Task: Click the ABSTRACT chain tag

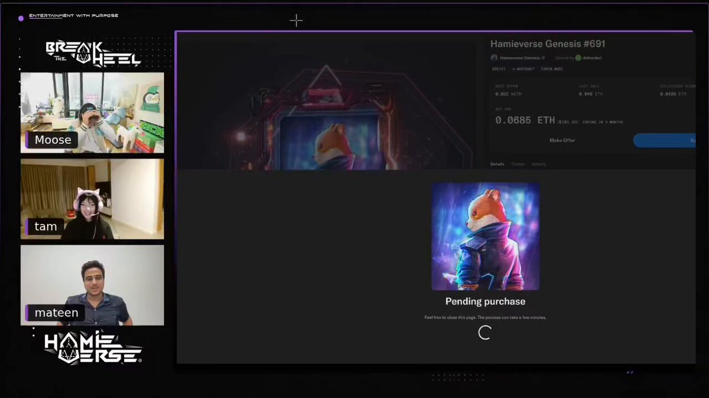Action: coord(523,69)
